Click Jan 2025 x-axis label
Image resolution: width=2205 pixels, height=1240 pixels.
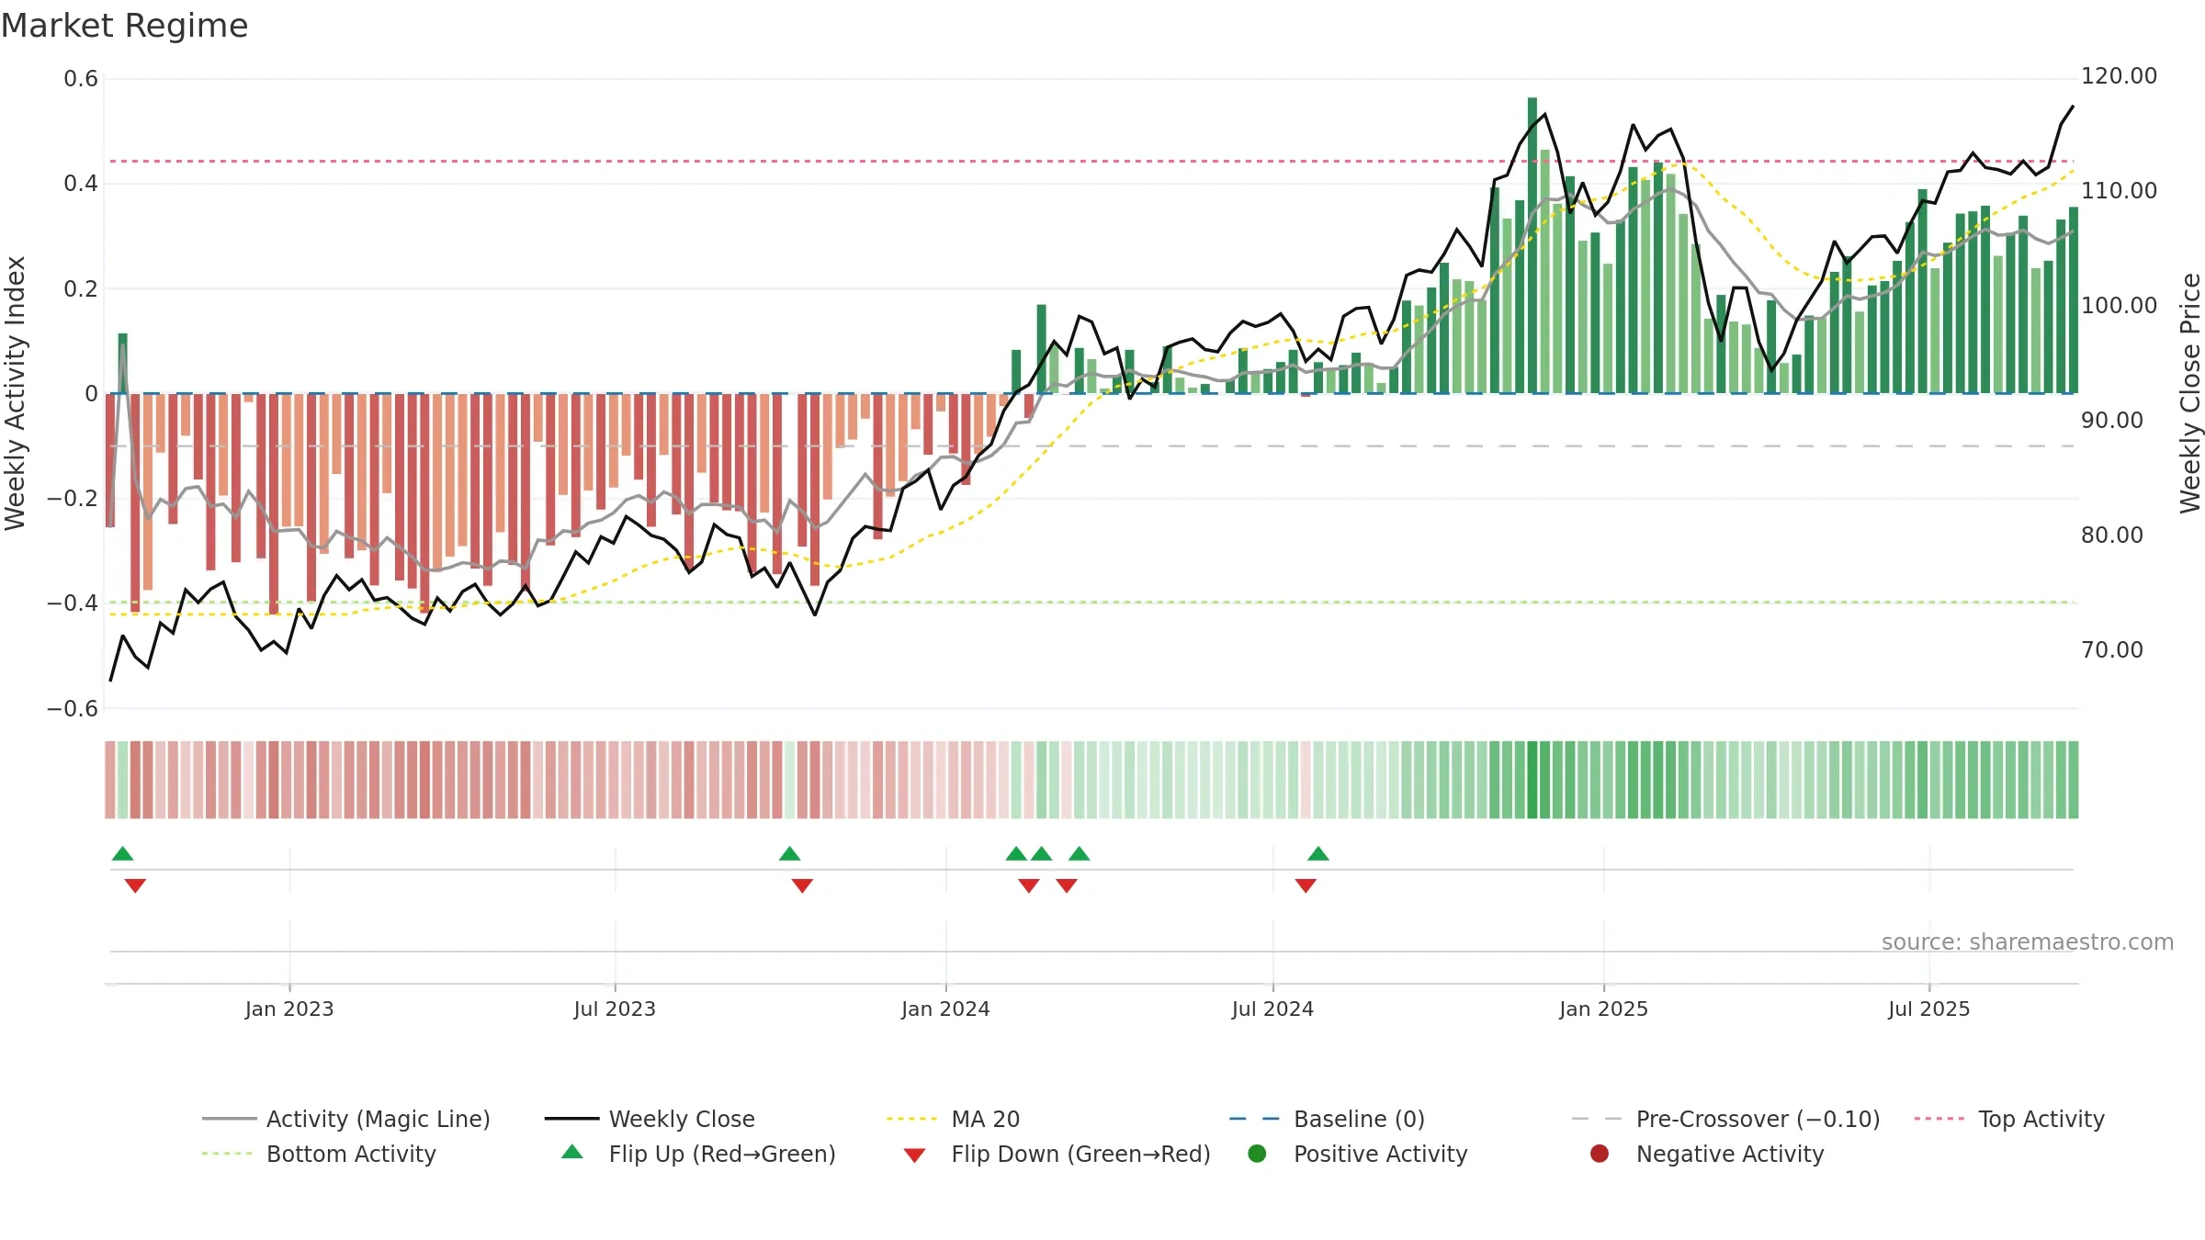point(1603,1009)
